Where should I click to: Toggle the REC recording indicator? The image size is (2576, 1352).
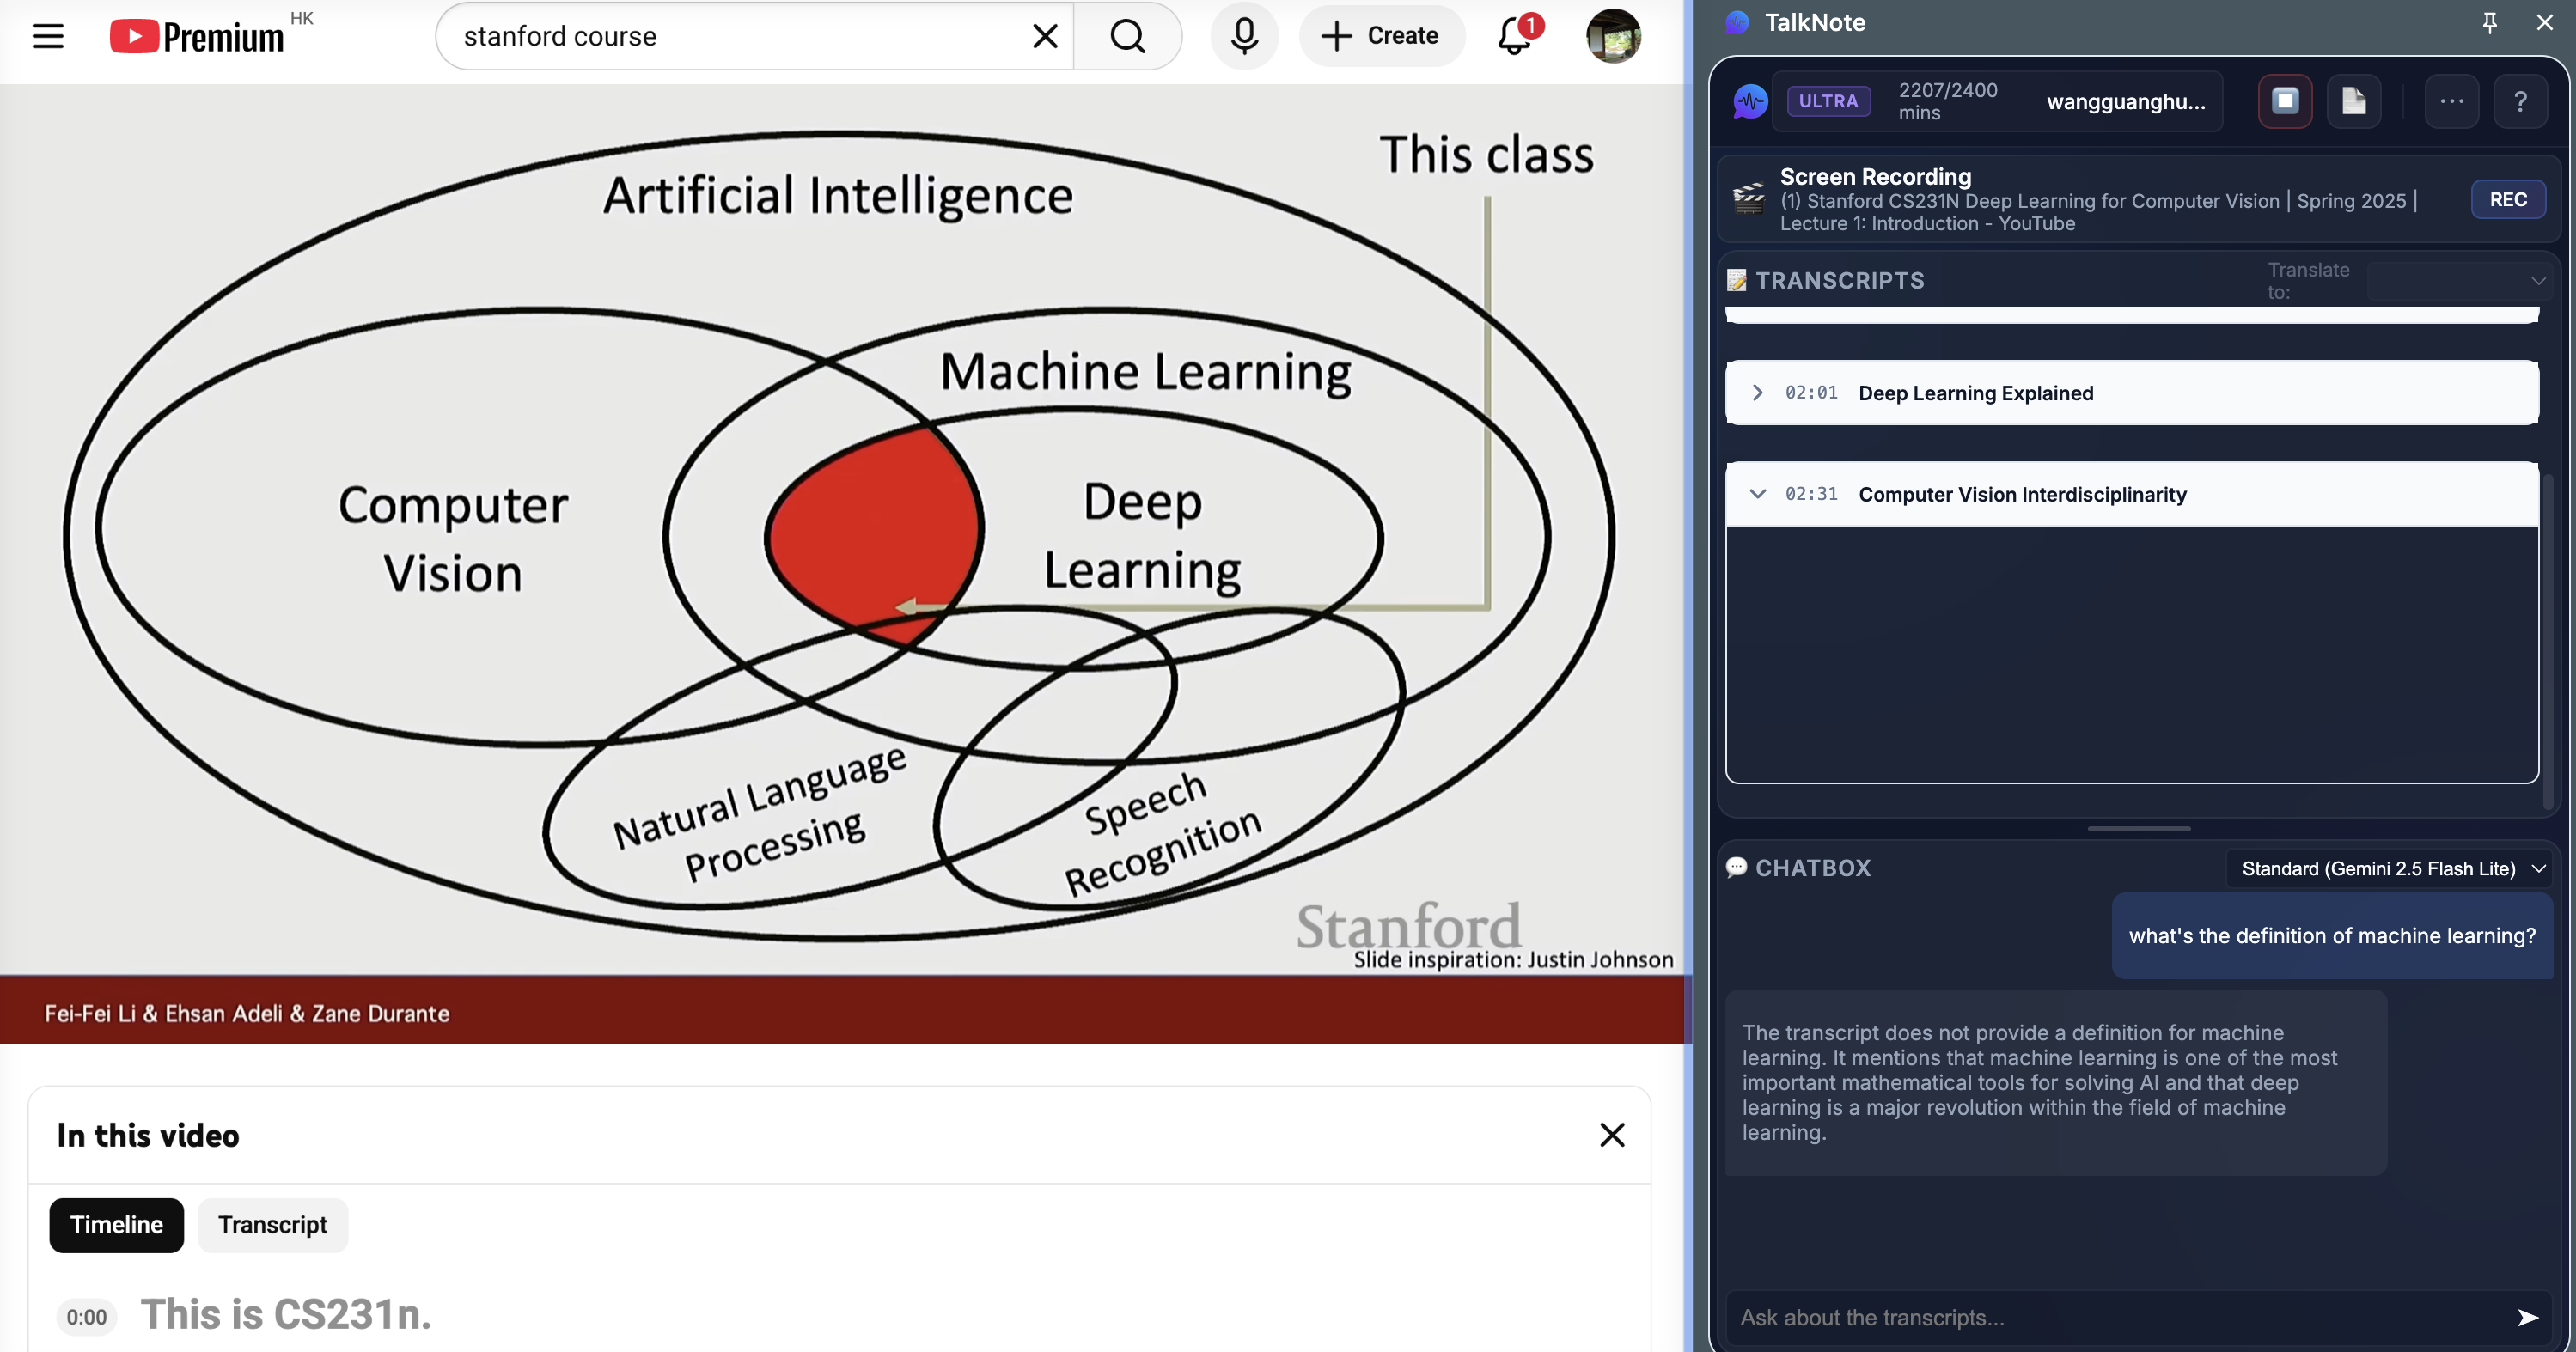tap(2508, 199)
